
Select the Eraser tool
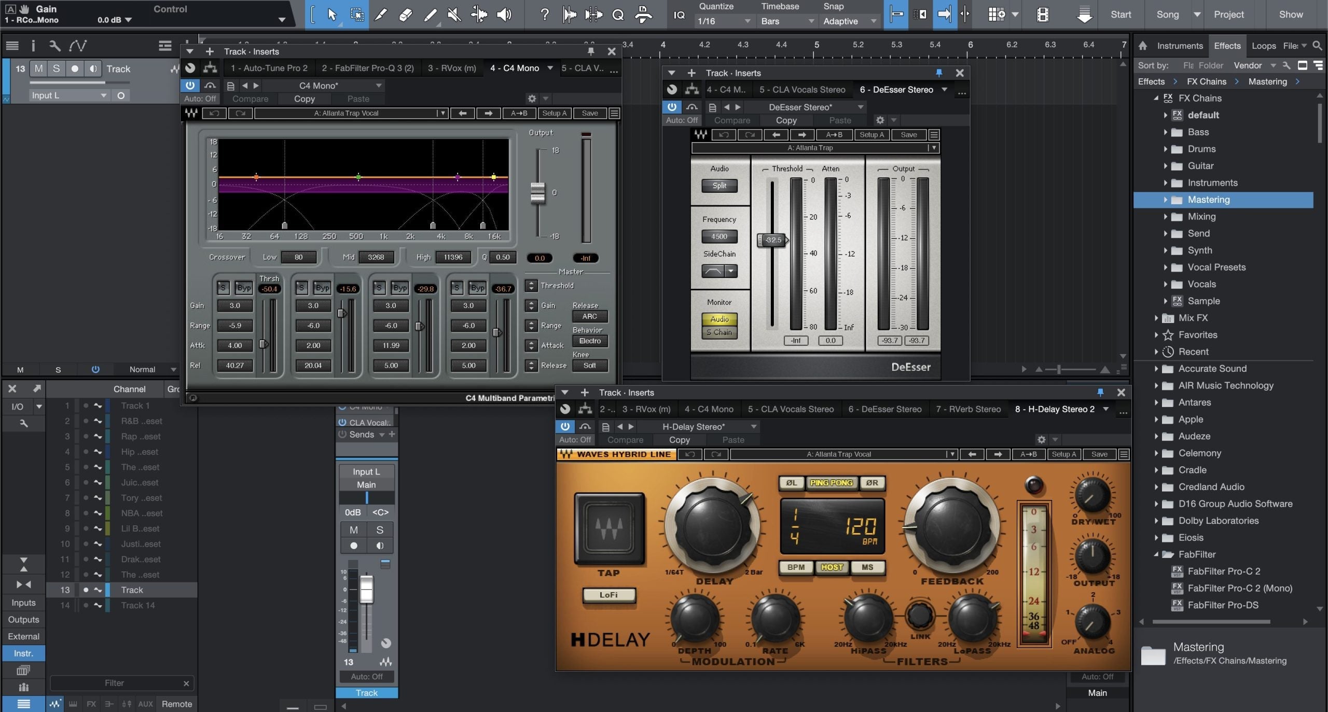click(x=405, y=15)
